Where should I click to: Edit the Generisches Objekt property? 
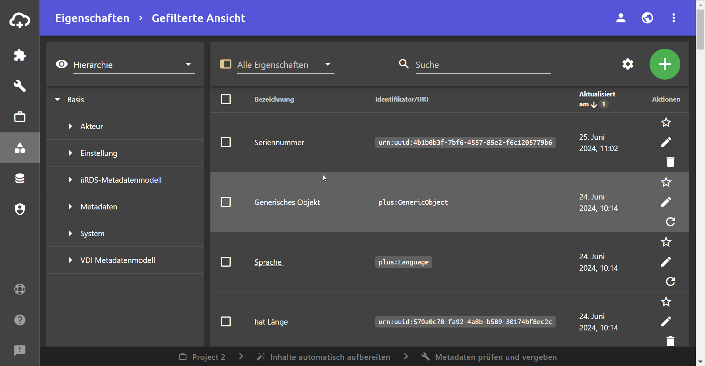[666, 202]
